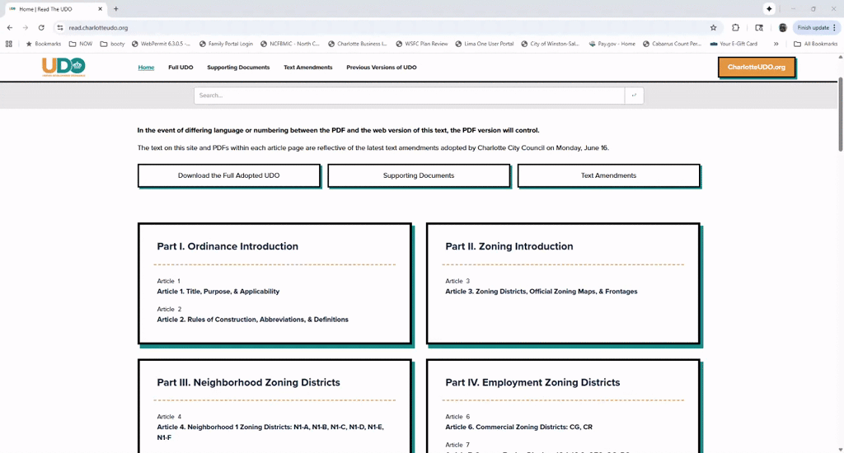Click the browser forward arrow
Image resolution: width=844 pixels, height=453 pixels.
point(26,27)
